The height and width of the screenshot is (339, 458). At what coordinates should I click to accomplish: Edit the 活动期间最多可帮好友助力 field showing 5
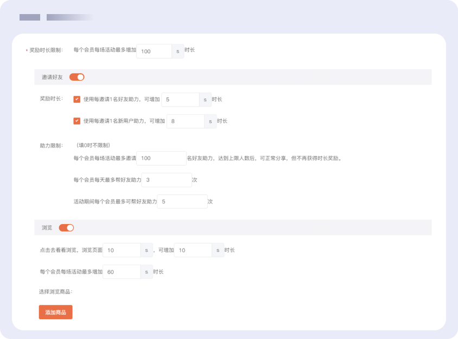coord(182,201)
